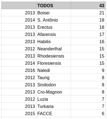Viewport: 107px width, 119px height.
Task: Click the value 21 next to Boisei
Action: coord(88,13)
